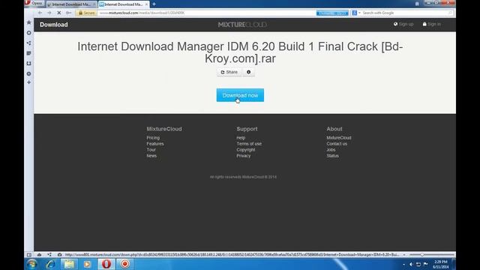Click the share-shaped icon in status bar
The height and width of the screenshot is (270, 480).
49,255
